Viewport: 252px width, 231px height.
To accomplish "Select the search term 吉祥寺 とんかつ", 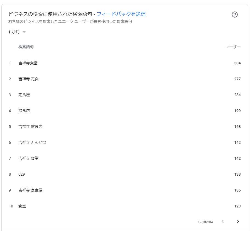I will coord(32,142).
